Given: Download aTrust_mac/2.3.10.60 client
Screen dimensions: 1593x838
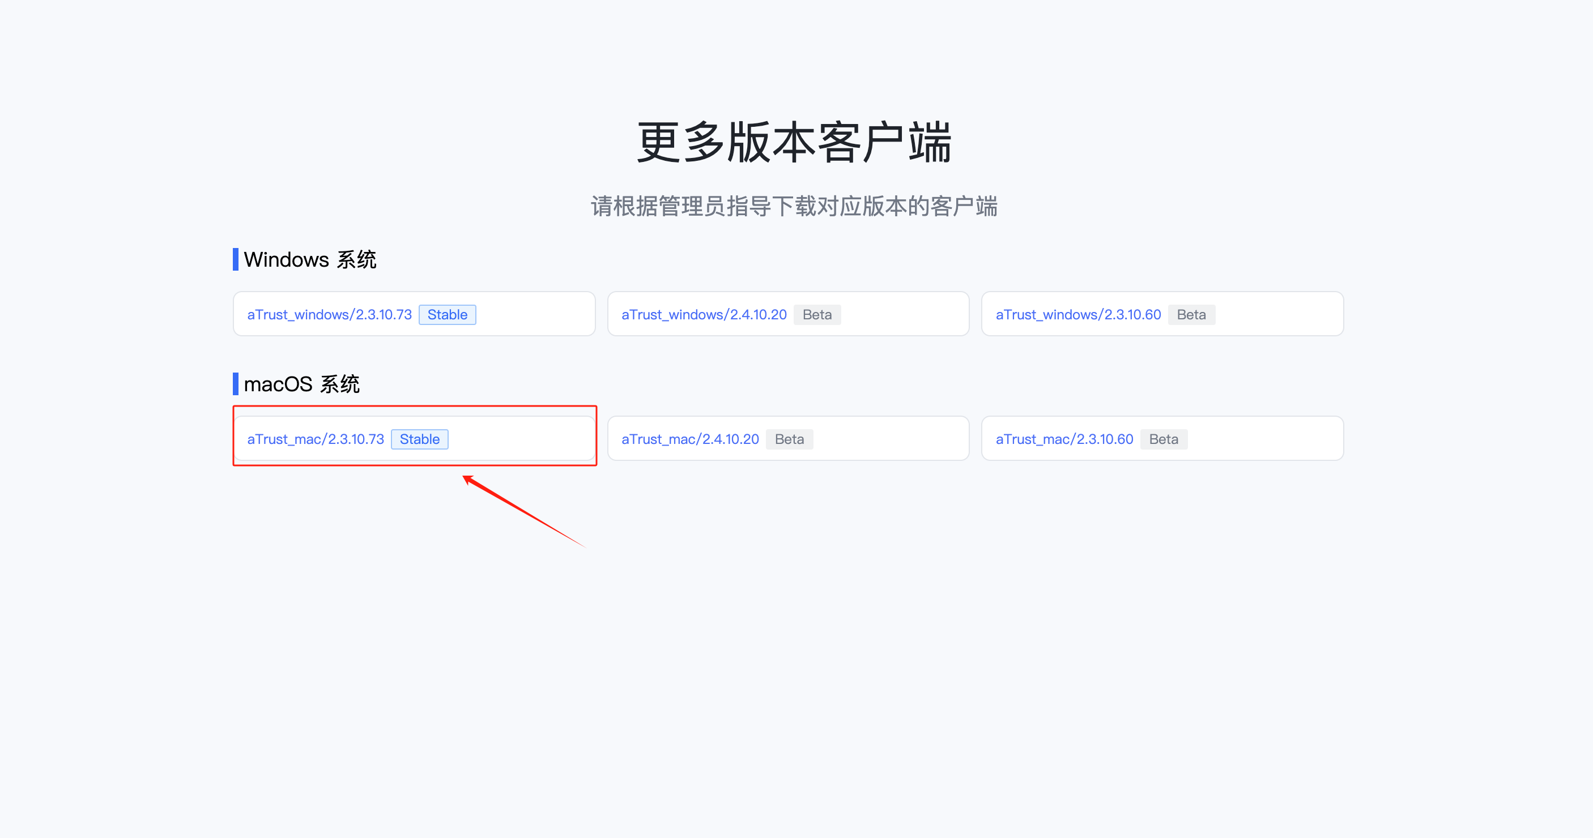Looking at the screenshot, I should coord(1064,439).
